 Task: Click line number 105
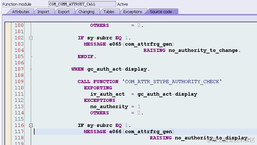[x=19, y=57]
